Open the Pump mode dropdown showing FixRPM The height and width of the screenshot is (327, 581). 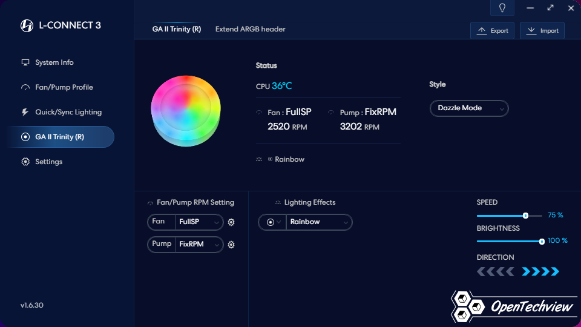tap(199, 244)
